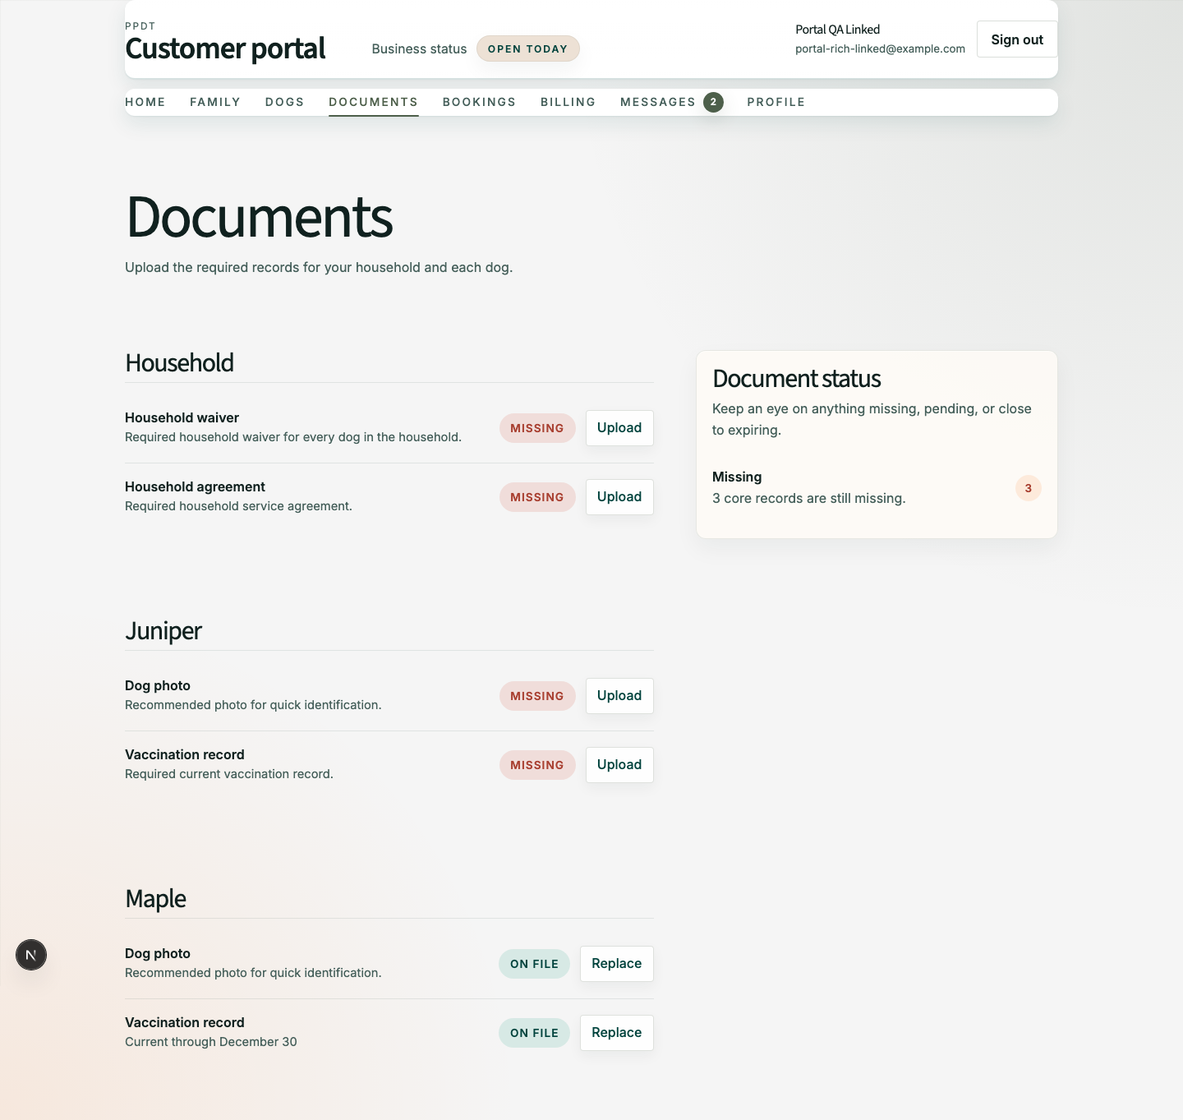Click the Juniper section heading
The height and width of the screenshot is (1120, 1183).
pyautogui.click(x=163, y=631)
